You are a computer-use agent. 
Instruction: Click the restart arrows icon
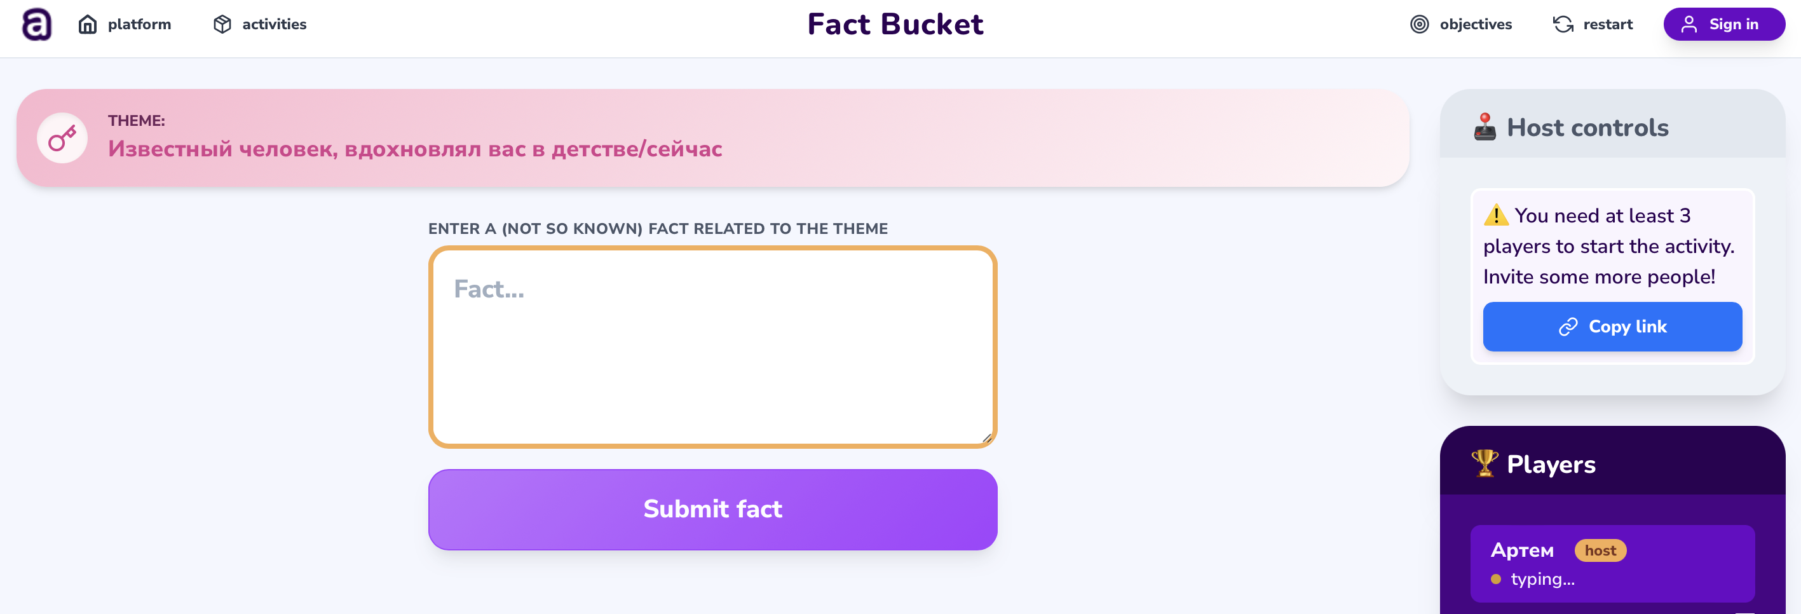(1563, 25)
